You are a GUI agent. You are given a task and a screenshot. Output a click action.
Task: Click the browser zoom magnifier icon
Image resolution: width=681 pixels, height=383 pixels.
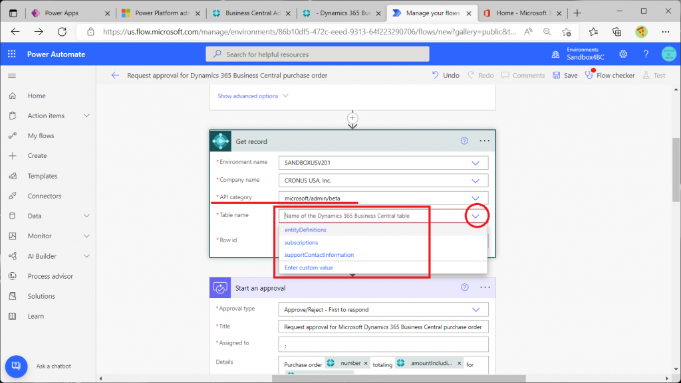(547, 32)
